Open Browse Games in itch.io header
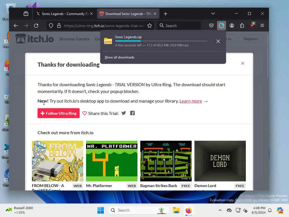 [x=74, y=39]
